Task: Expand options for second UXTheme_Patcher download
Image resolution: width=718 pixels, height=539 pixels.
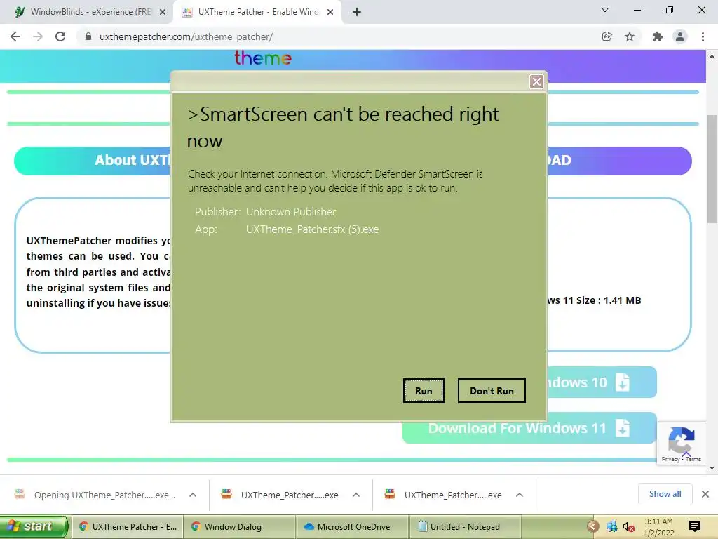Action: point(356,495)
